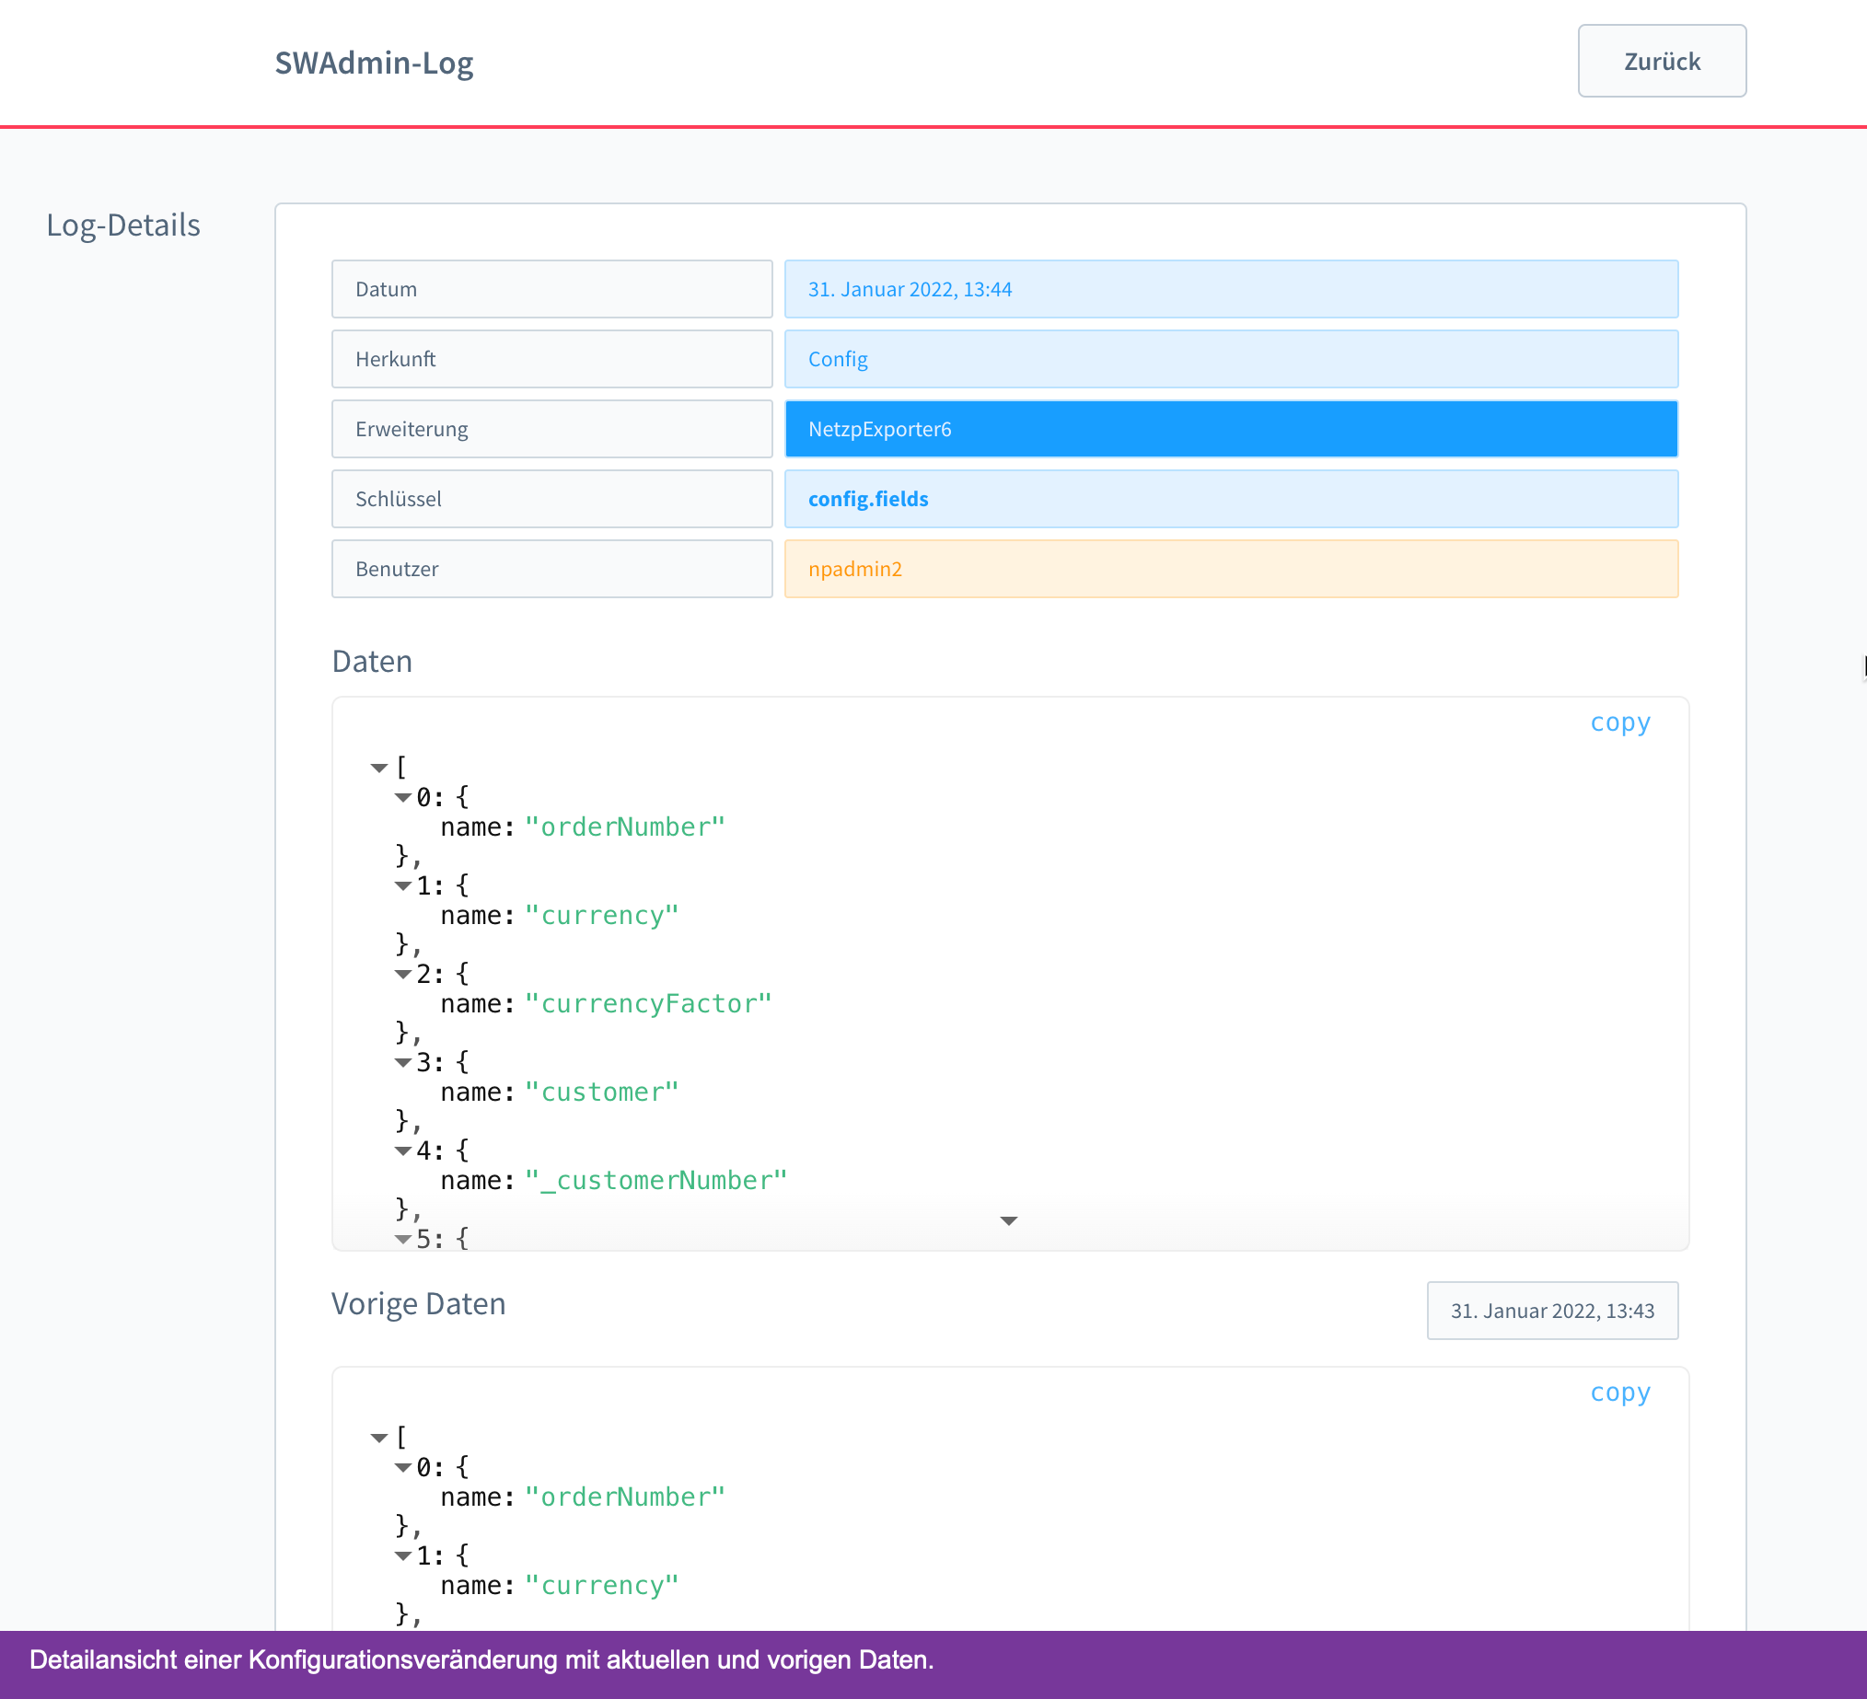Click the config.fields key value

coord(1231,499)
